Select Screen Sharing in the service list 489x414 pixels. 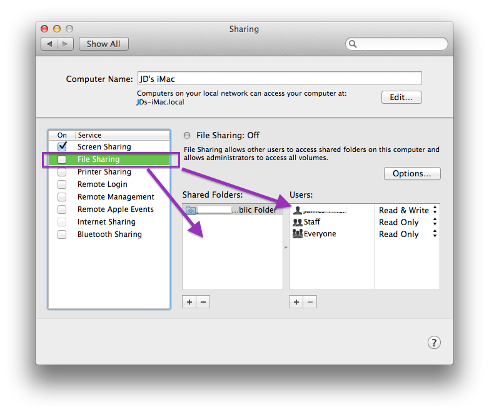(104, 146)
